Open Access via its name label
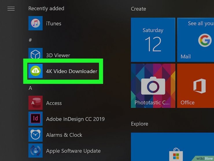 pos(54,103)
